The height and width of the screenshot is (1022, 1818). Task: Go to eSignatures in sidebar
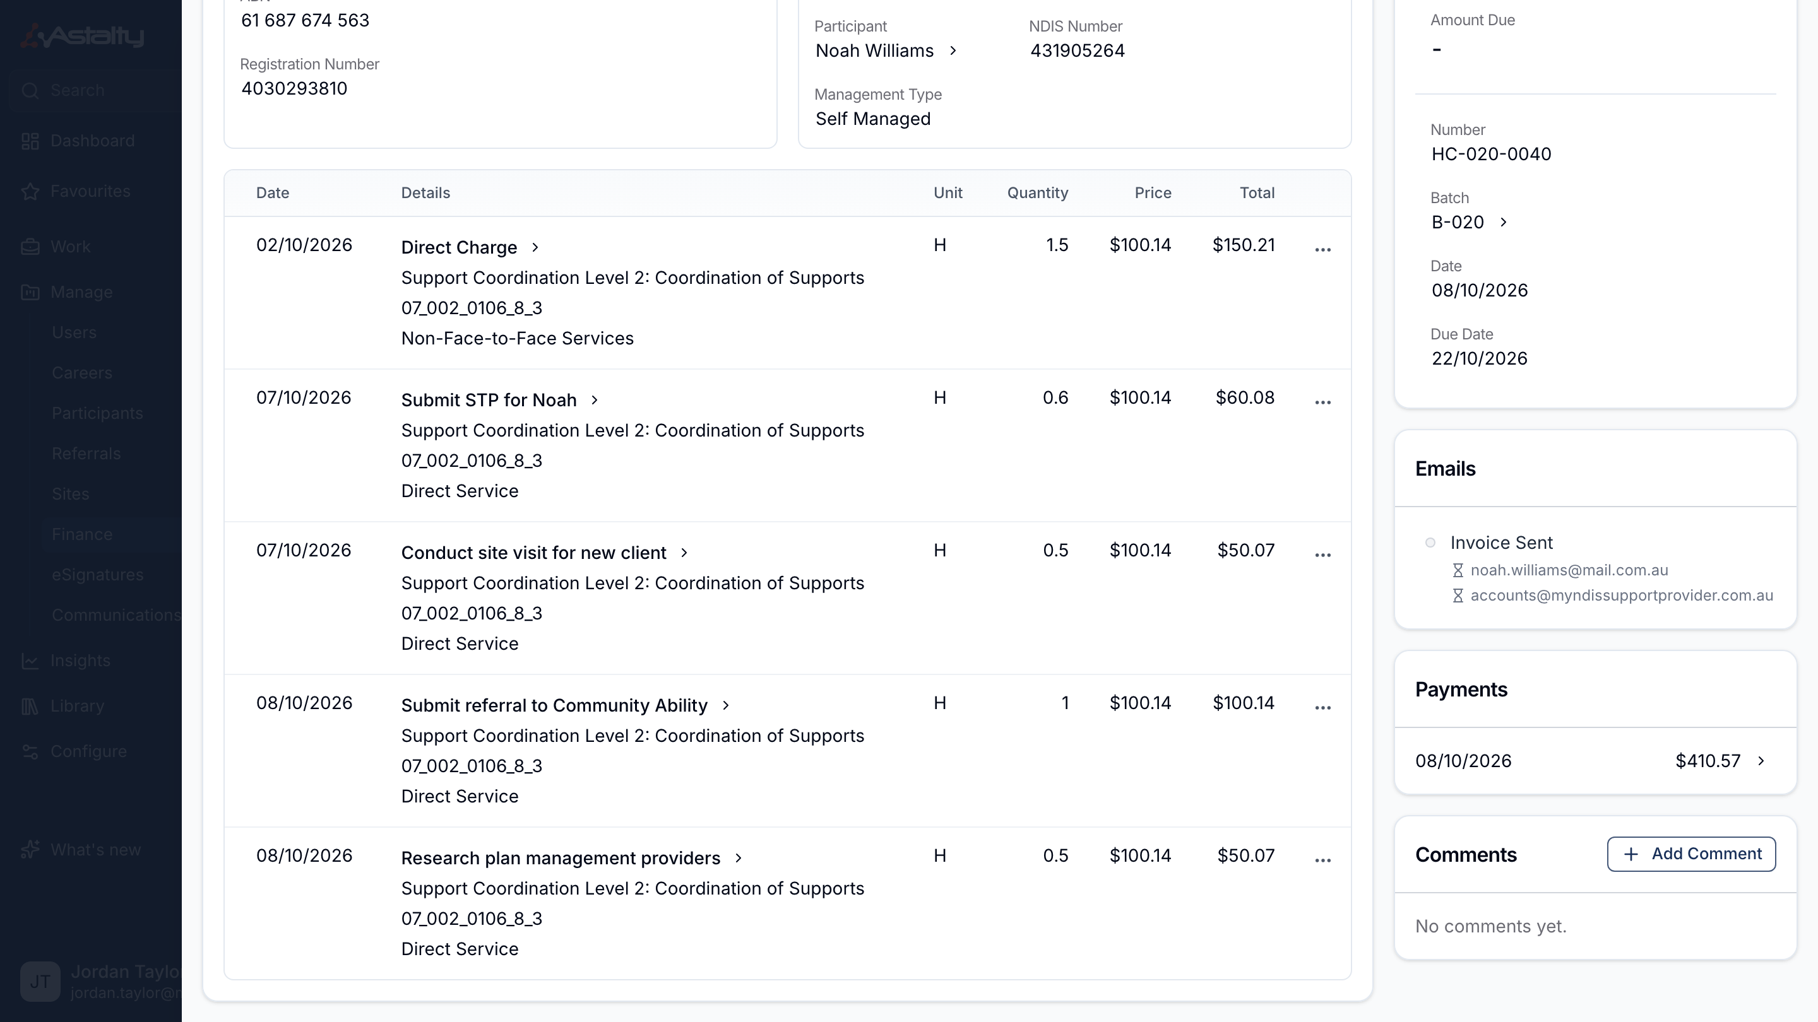97,575
